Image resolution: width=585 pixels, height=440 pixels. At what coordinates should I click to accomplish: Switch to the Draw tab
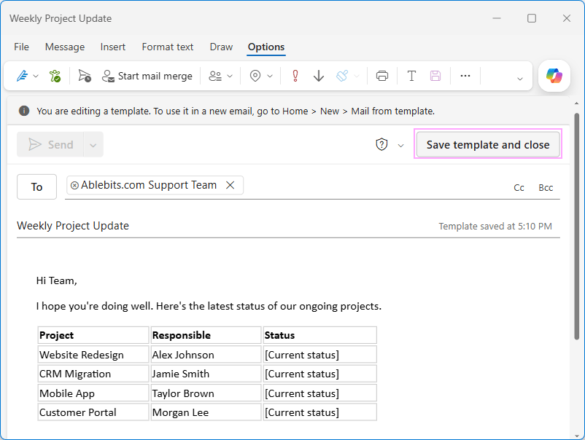click(x=221, y=47)
